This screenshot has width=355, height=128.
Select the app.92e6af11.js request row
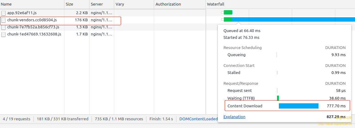coord(22,13)
